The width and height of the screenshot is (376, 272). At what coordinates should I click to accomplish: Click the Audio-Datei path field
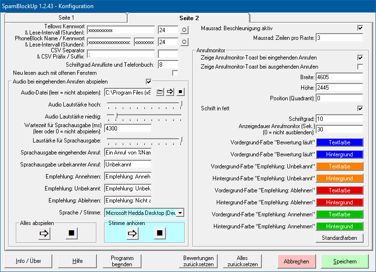point(128,92)
